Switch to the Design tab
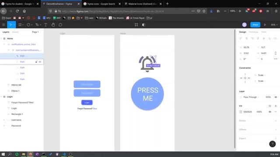 coord(242,32)
